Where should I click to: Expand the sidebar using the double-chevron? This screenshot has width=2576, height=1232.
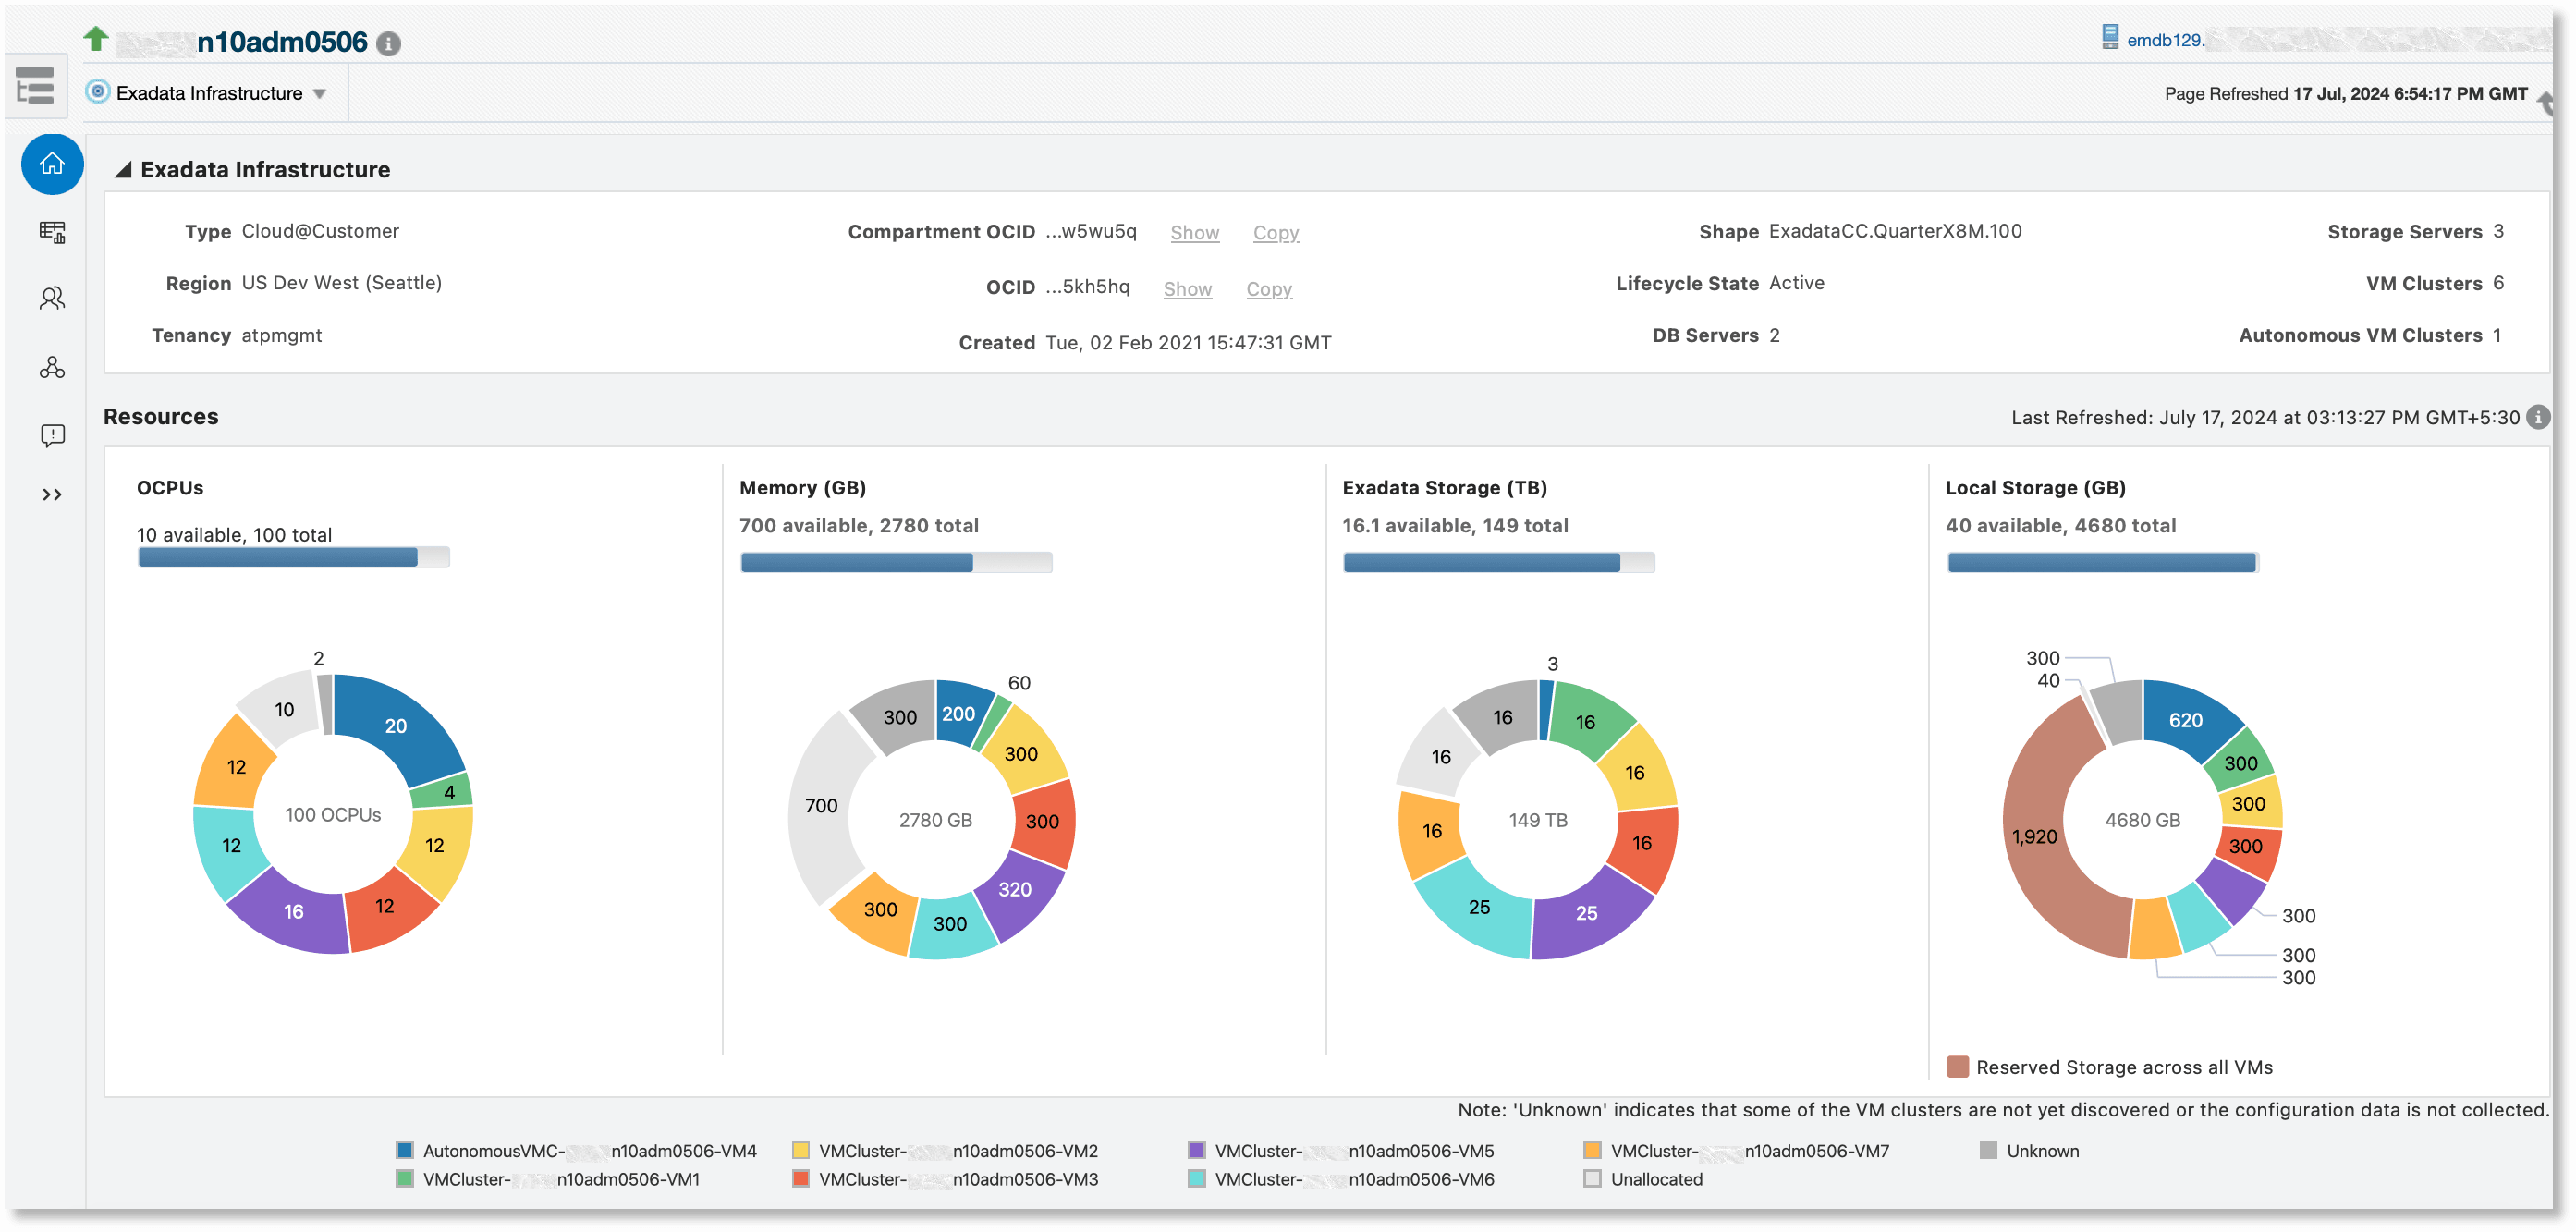(51, 492)
